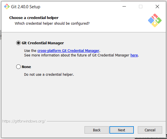This screenshot has width=167, height=139.
Task: Go to the previous step with Back
Action: click(x=97, y=130)
